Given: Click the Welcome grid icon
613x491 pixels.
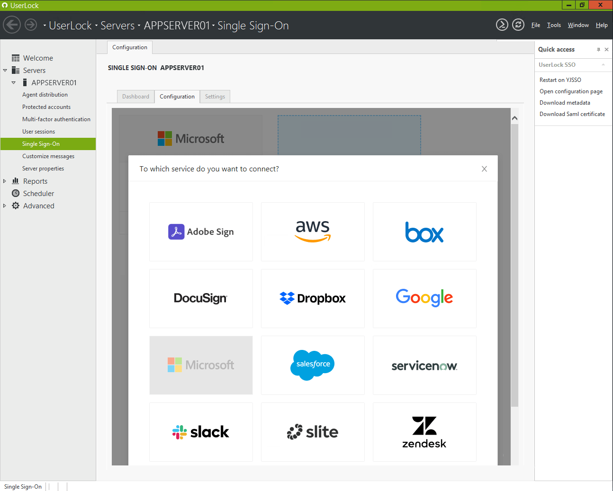Looking at the screenshot, I should click(16, 58).
